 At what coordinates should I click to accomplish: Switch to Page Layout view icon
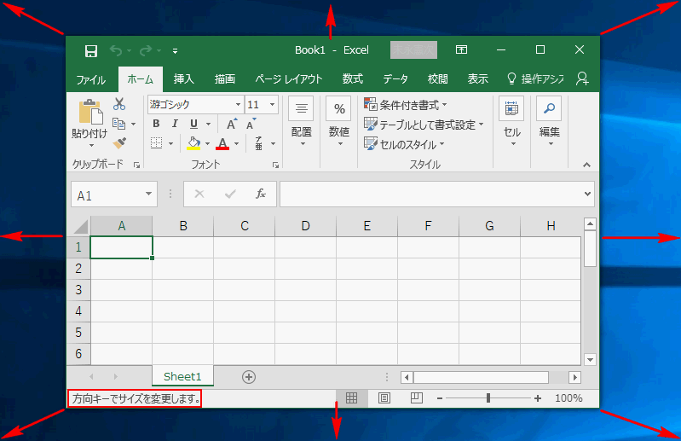point(384,398)
